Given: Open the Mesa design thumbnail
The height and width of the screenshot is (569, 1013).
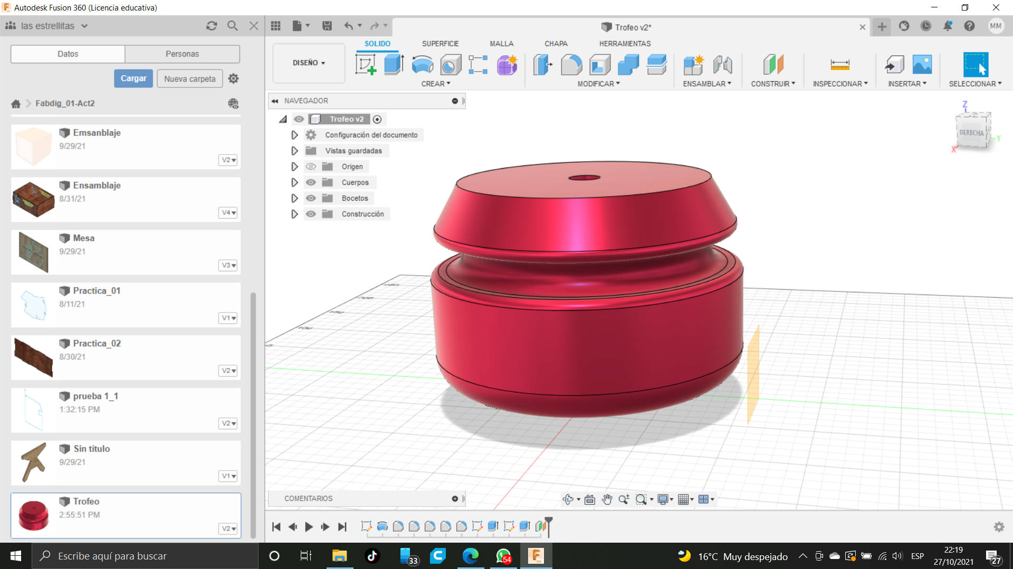Looking at the screenshot, I should tap(34, 252).
